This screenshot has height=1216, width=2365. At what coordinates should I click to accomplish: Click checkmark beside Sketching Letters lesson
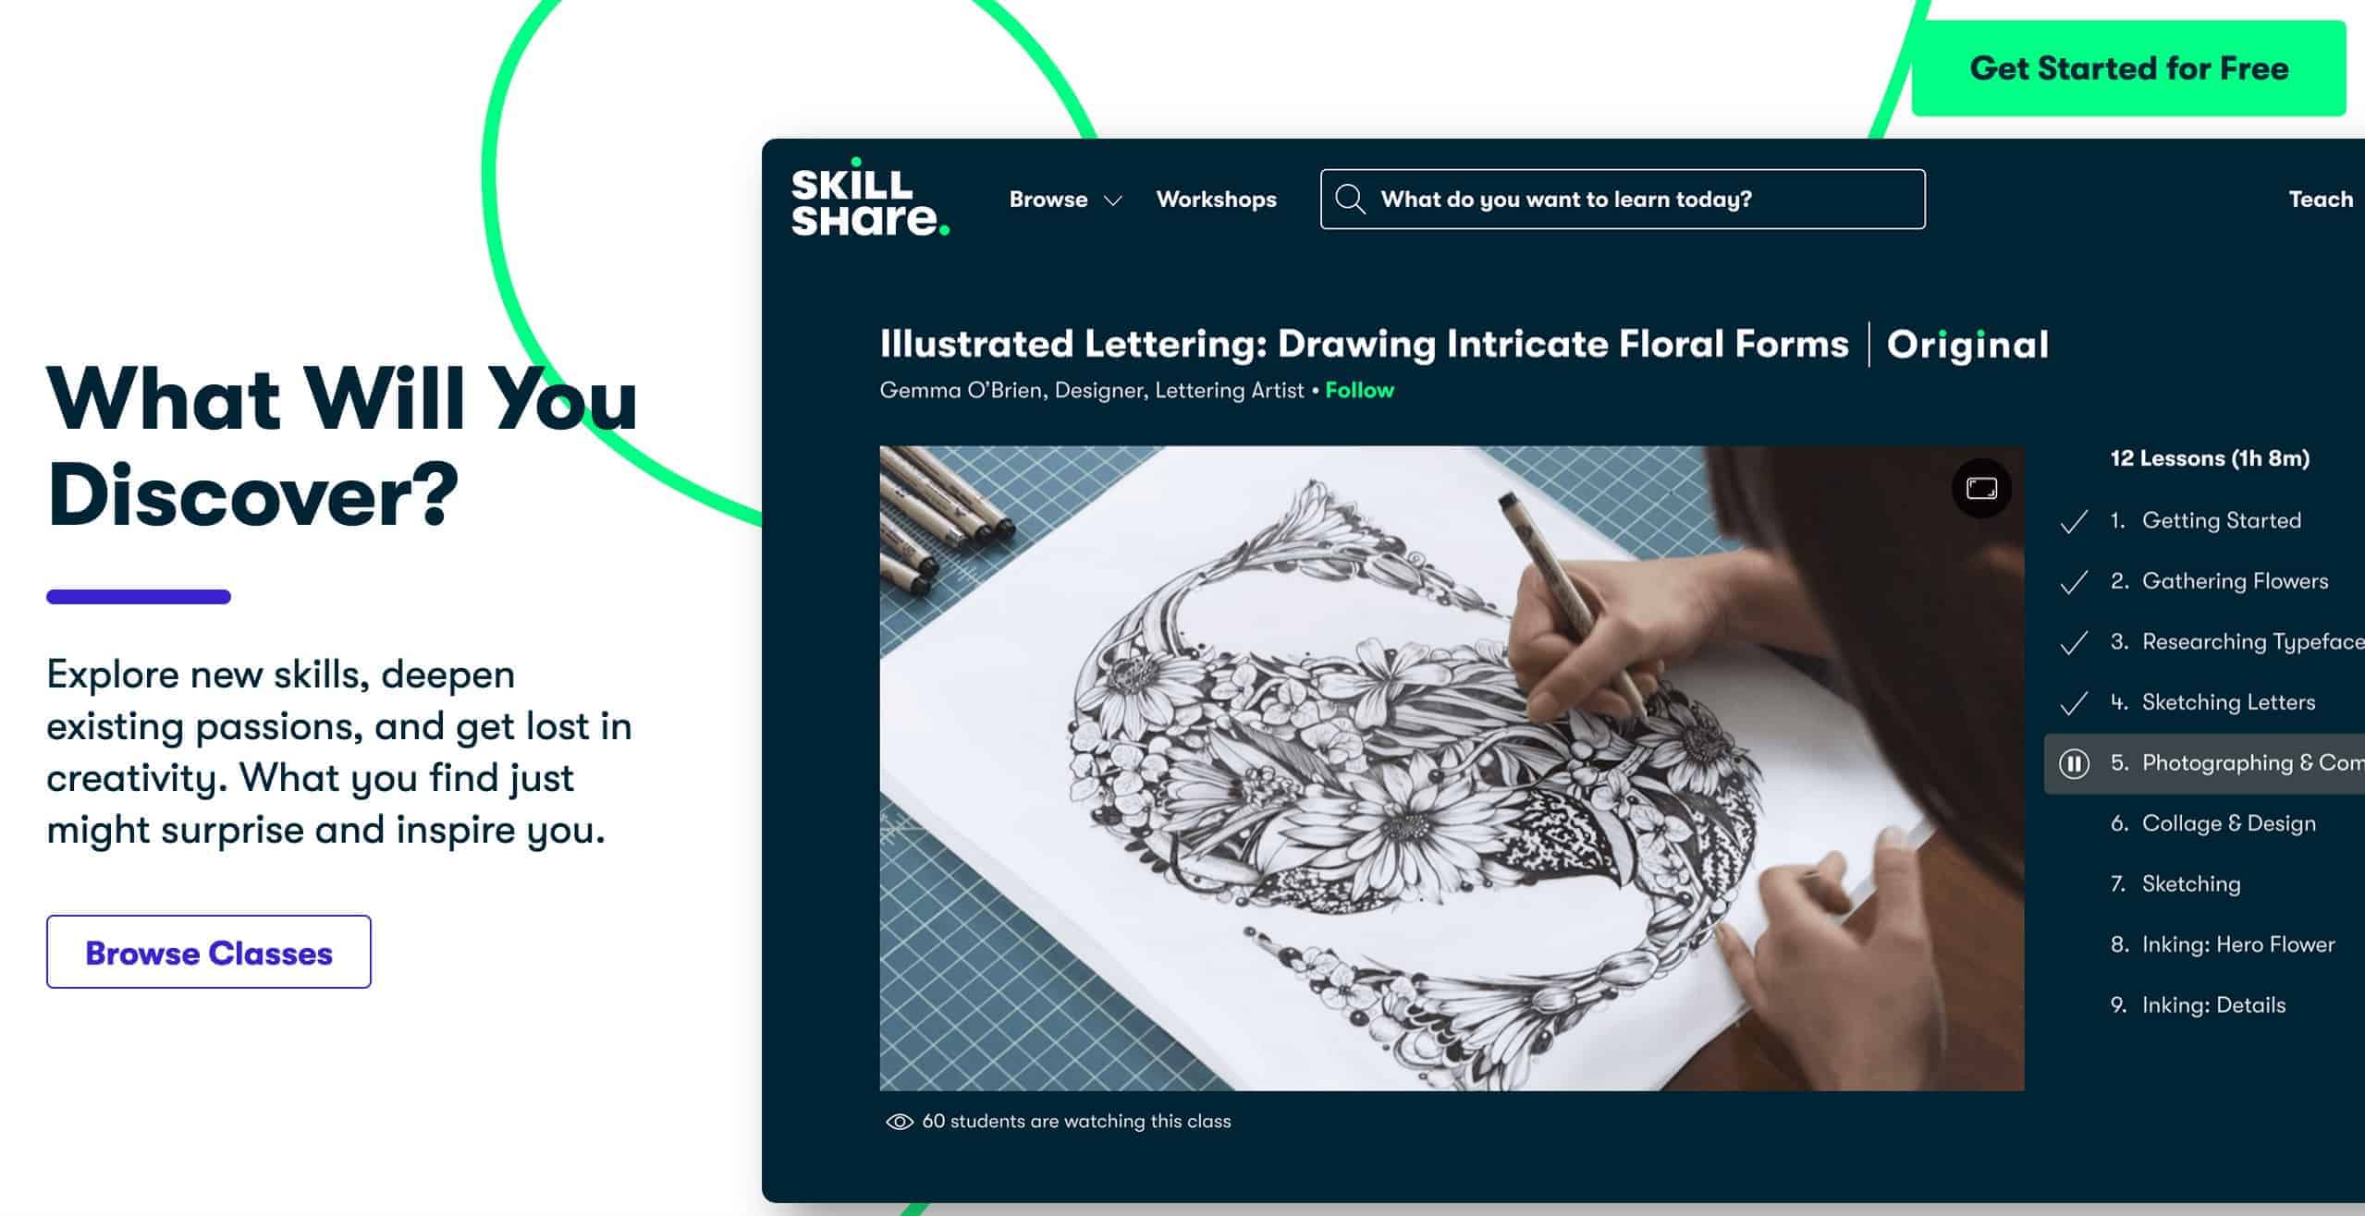(x=2074, y=703)
